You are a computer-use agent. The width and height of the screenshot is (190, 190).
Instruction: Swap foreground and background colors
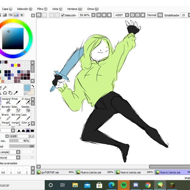(33, 86)
